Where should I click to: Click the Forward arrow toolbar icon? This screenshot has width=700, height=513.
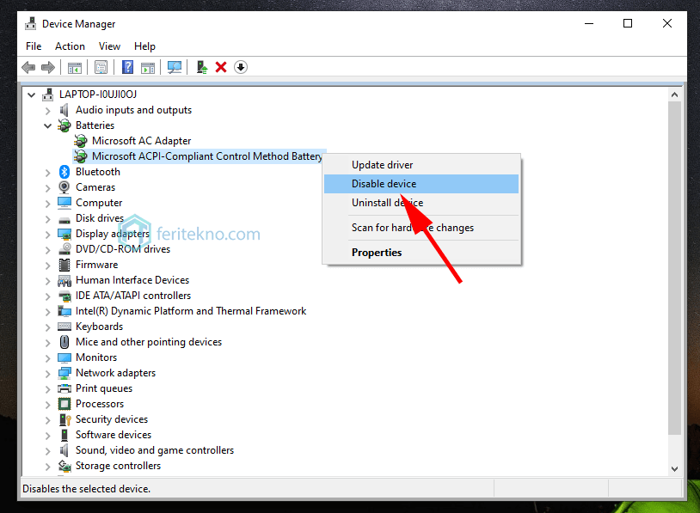[x=48, y=67]
